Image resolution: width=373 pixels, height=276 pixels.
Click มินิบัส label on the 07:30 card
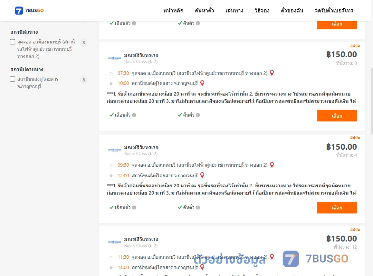[355, 46]
